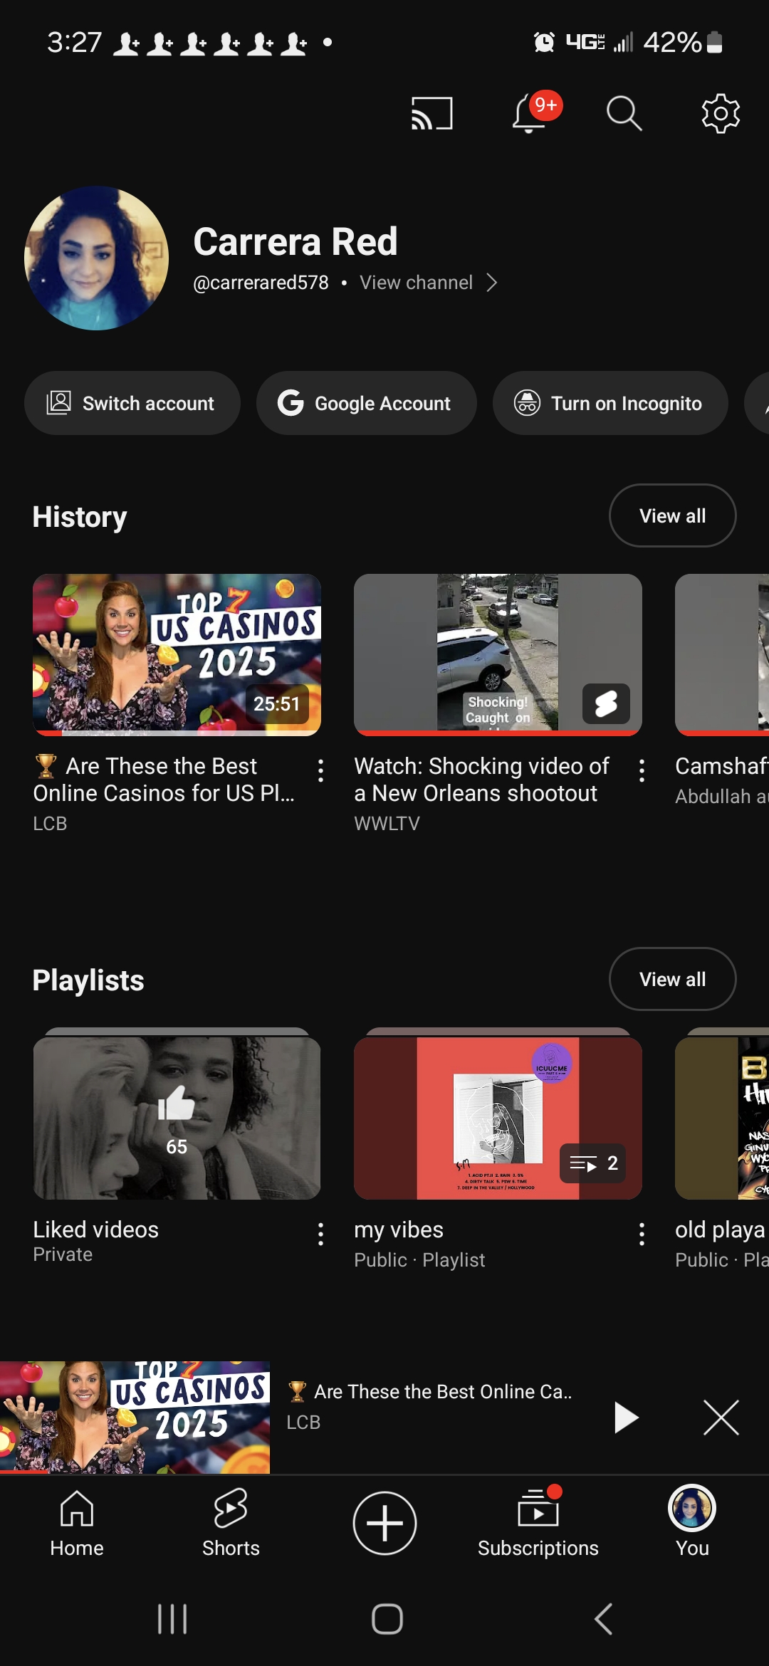769x1666 pixels.
Task: Tap the battery 42% indicator
Action: pos(683,43)
